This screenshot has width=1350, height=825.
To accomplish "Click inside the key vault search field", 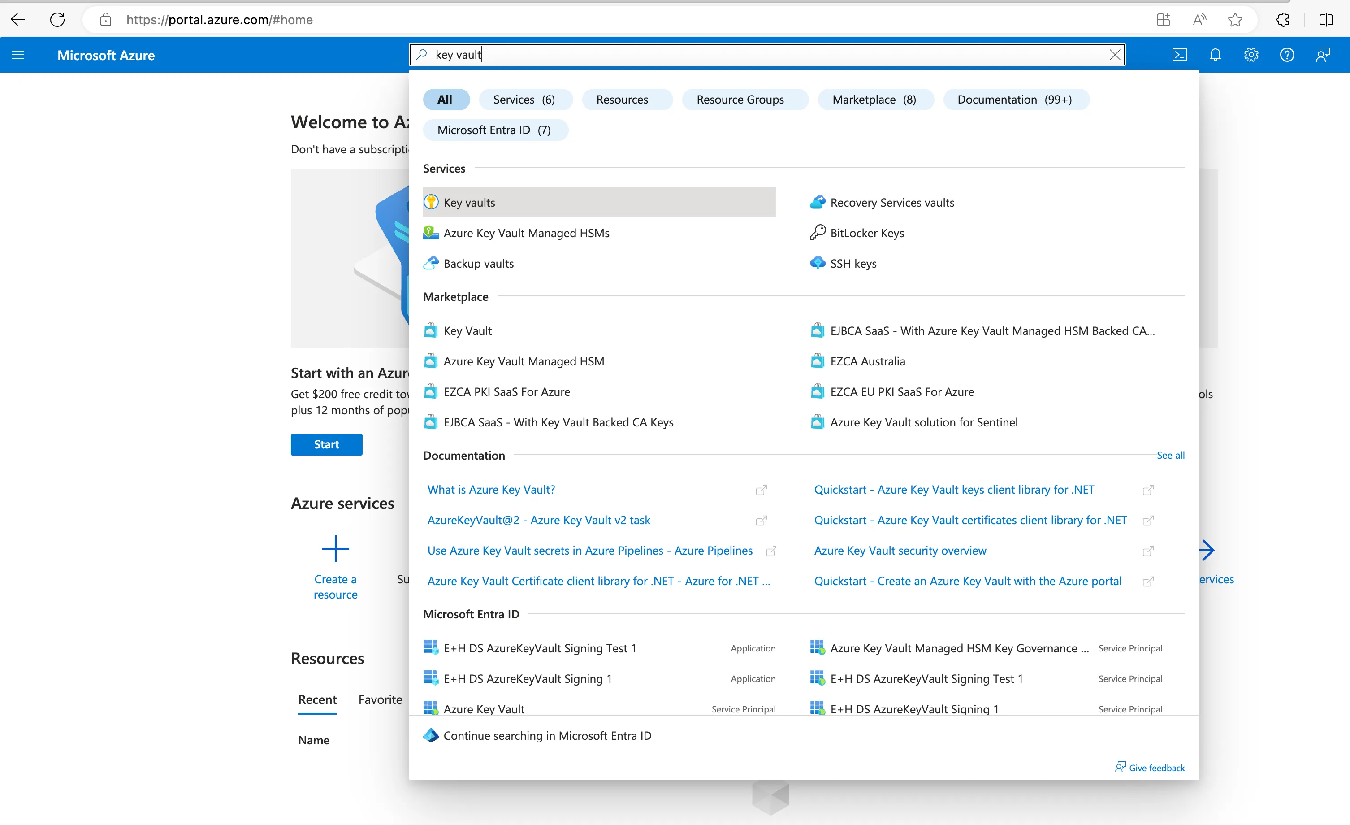I will [767, 55].
